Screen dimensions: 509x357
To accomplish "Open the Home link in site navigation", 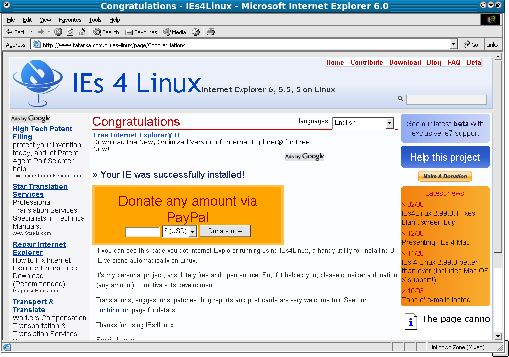I will [x=335, y=62].
